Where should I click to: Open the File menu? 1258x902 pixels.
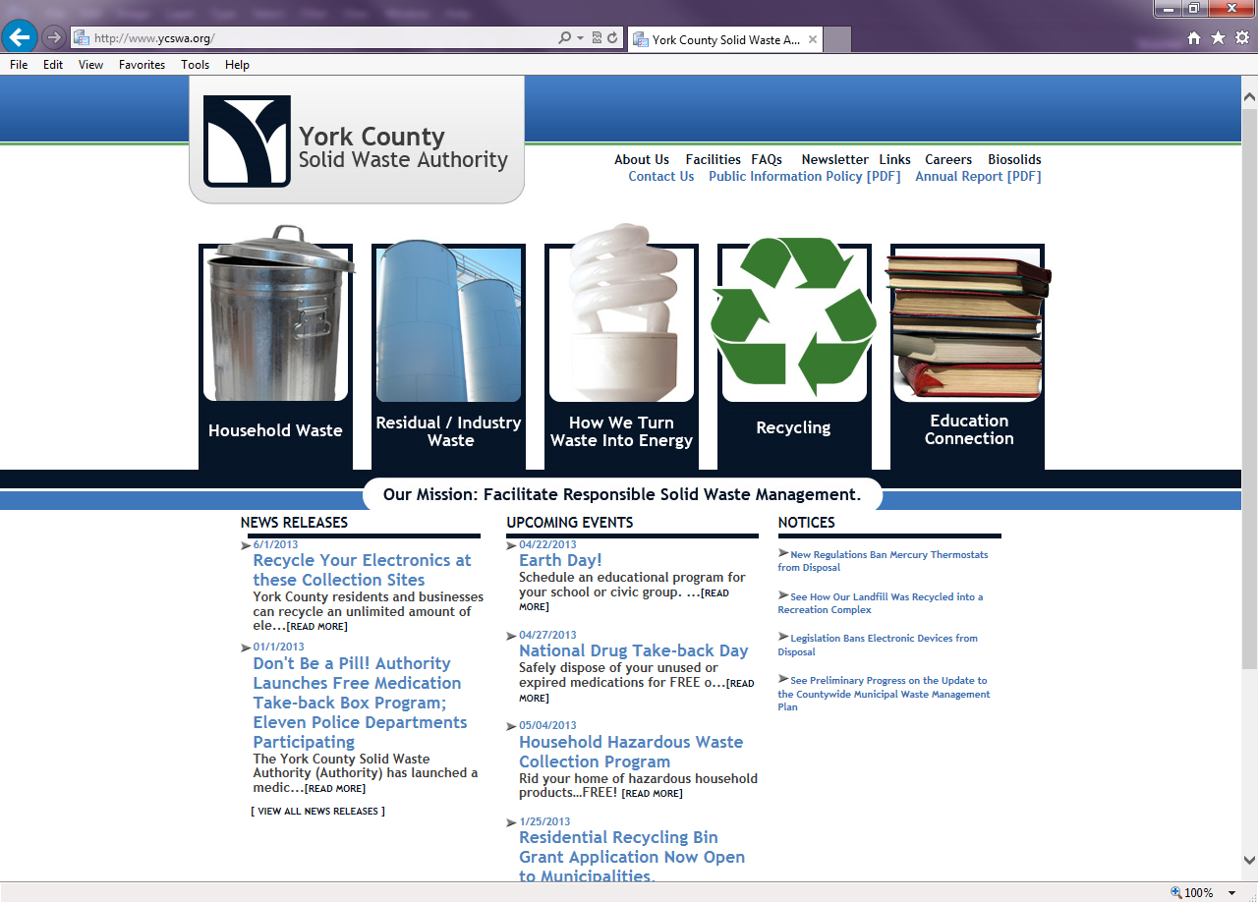point(19,65)
